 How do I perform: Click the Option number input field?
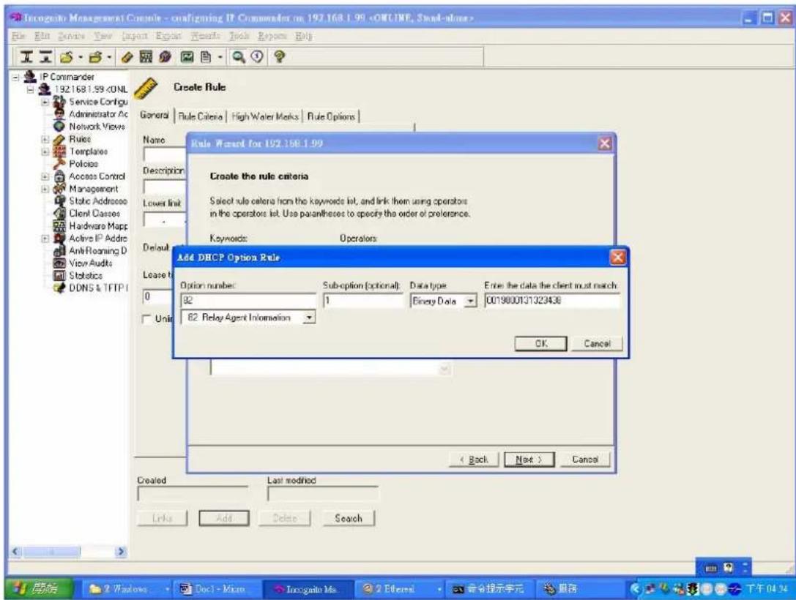point(248,300)
